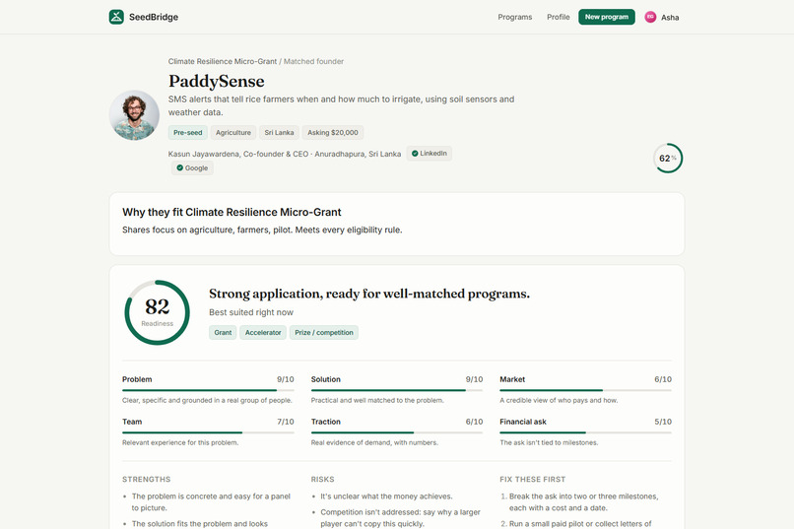This screenshot has height=529, width=794.
Task: Click 'Practical and well matched to the problem.'
Action: [x=377, y=400]
